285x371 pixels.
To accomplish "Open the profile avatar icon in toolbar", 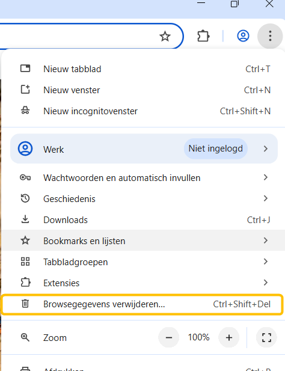I will point(243,36).
